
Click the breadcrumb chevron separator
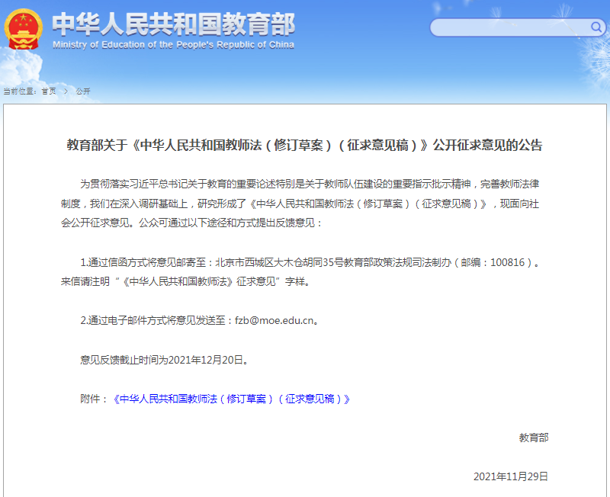click(66, 91)
